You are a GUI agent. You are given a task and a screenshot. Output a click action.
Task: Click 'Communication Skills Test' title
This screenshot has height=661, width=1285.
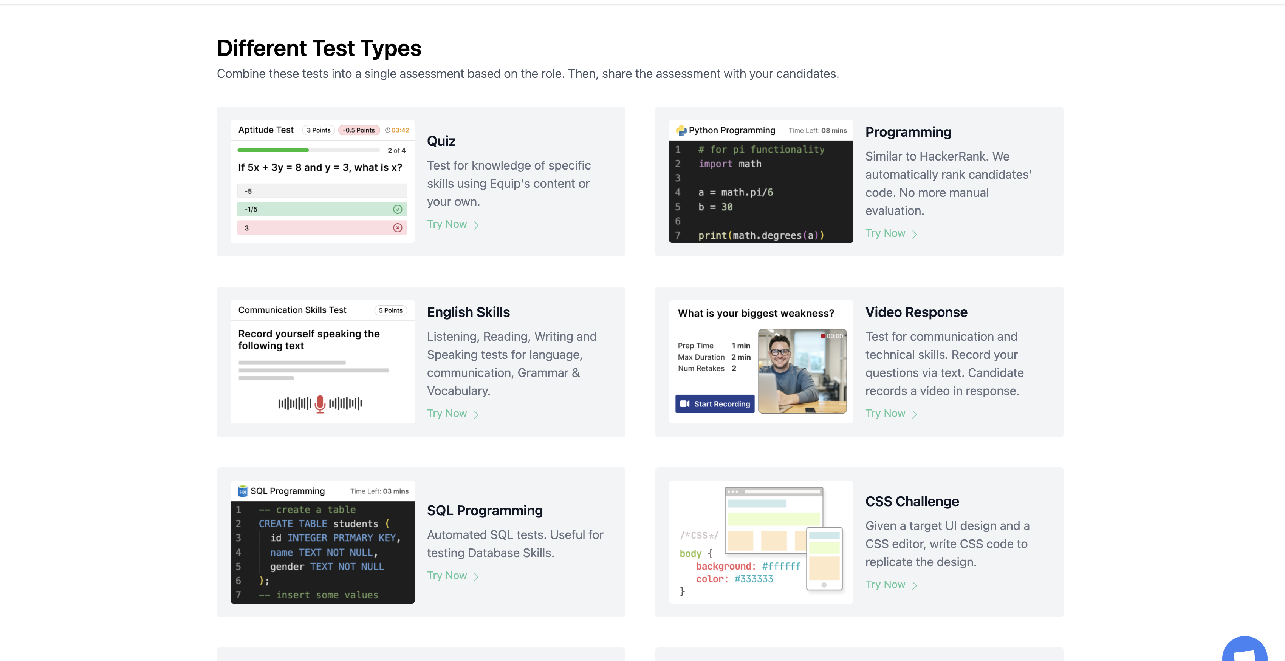click(292, 310)
